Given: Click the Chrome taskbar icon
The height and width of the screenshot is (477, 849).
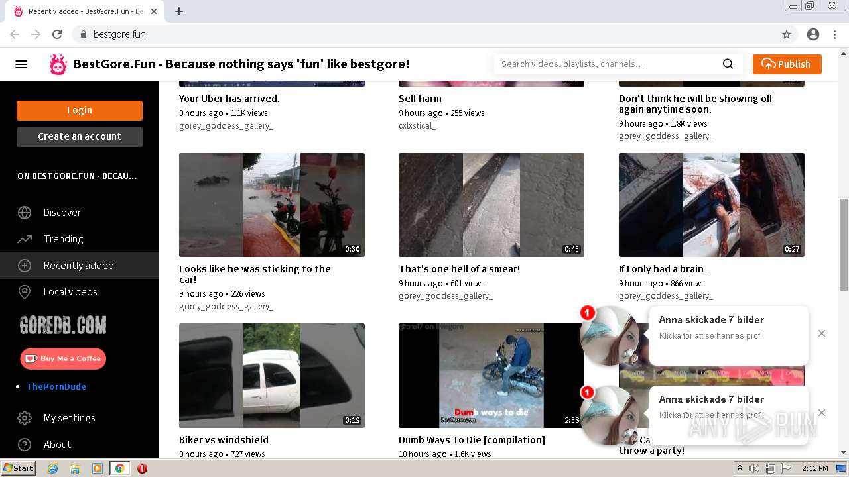Looking at the screenshot, I should pyautogui.click(x=119, y=468).
